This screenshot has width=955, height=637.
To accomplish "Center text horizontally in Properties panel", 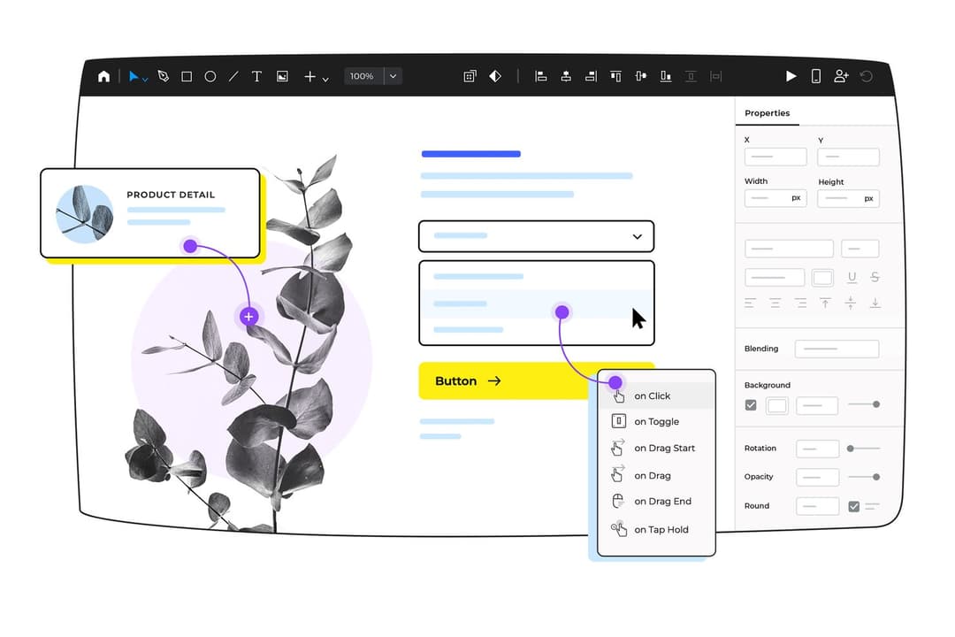I will (x=775, y=303).
